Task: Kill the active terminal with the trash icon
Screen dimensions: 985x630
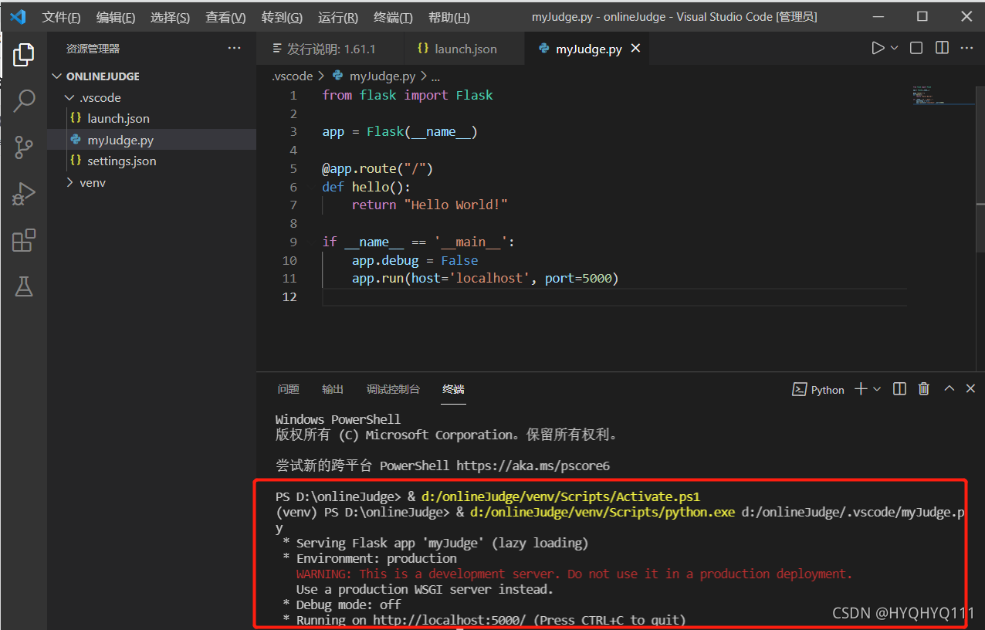Action: tap(923, 389)
